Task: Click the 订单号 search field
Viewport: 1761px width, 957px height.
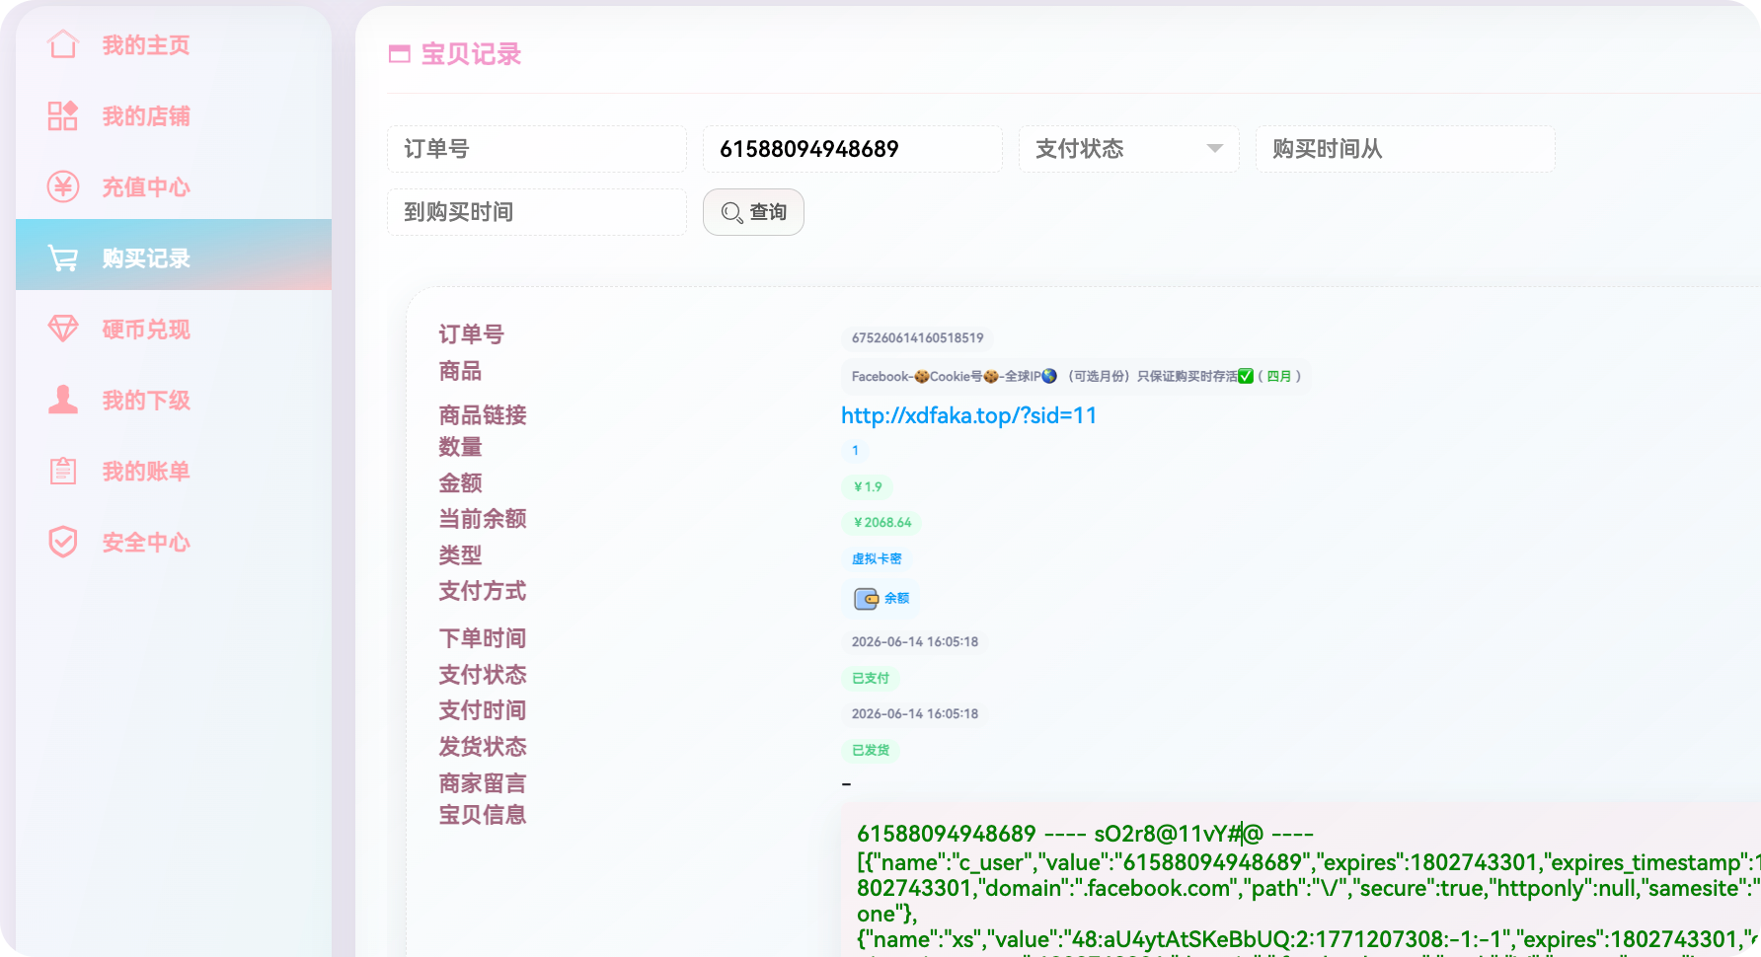Action: (x=537, y=149)
